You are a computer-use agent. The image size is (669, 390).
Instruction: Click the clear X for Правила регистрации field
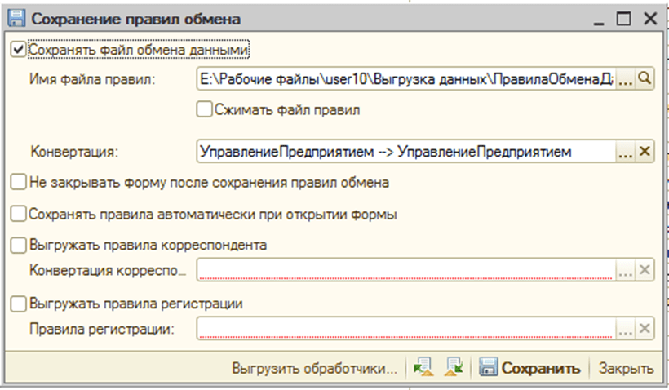pos(645,329)
